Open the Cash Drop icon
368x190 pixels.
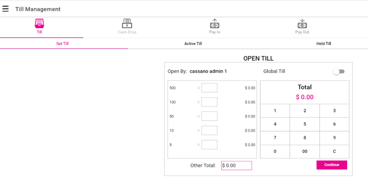pos(127,24)
